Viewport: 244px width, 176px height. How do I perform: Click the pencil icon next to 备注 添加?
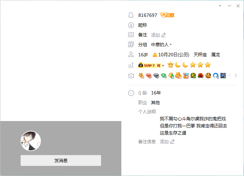point(163,35)
